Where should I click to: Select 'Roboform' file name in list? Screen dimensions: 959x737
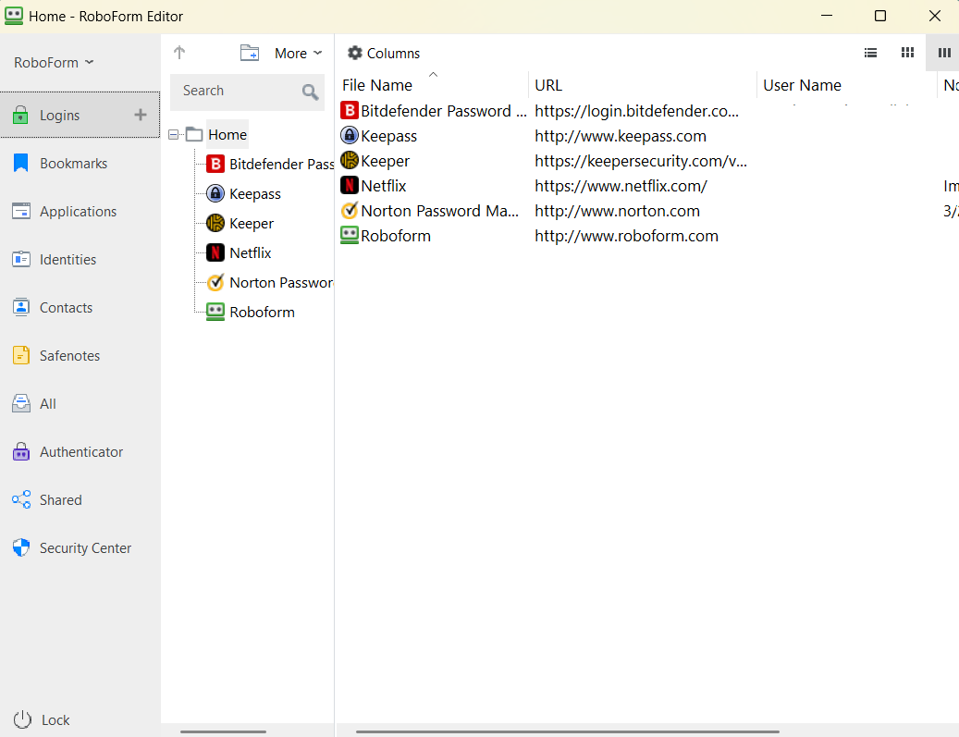click(396, 236)
